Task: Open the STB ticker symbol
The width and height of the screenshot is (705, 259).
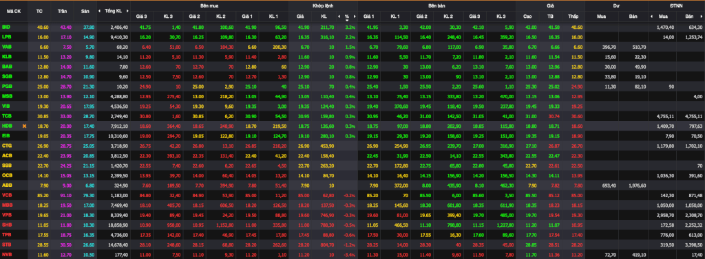Action: point(7,244)
